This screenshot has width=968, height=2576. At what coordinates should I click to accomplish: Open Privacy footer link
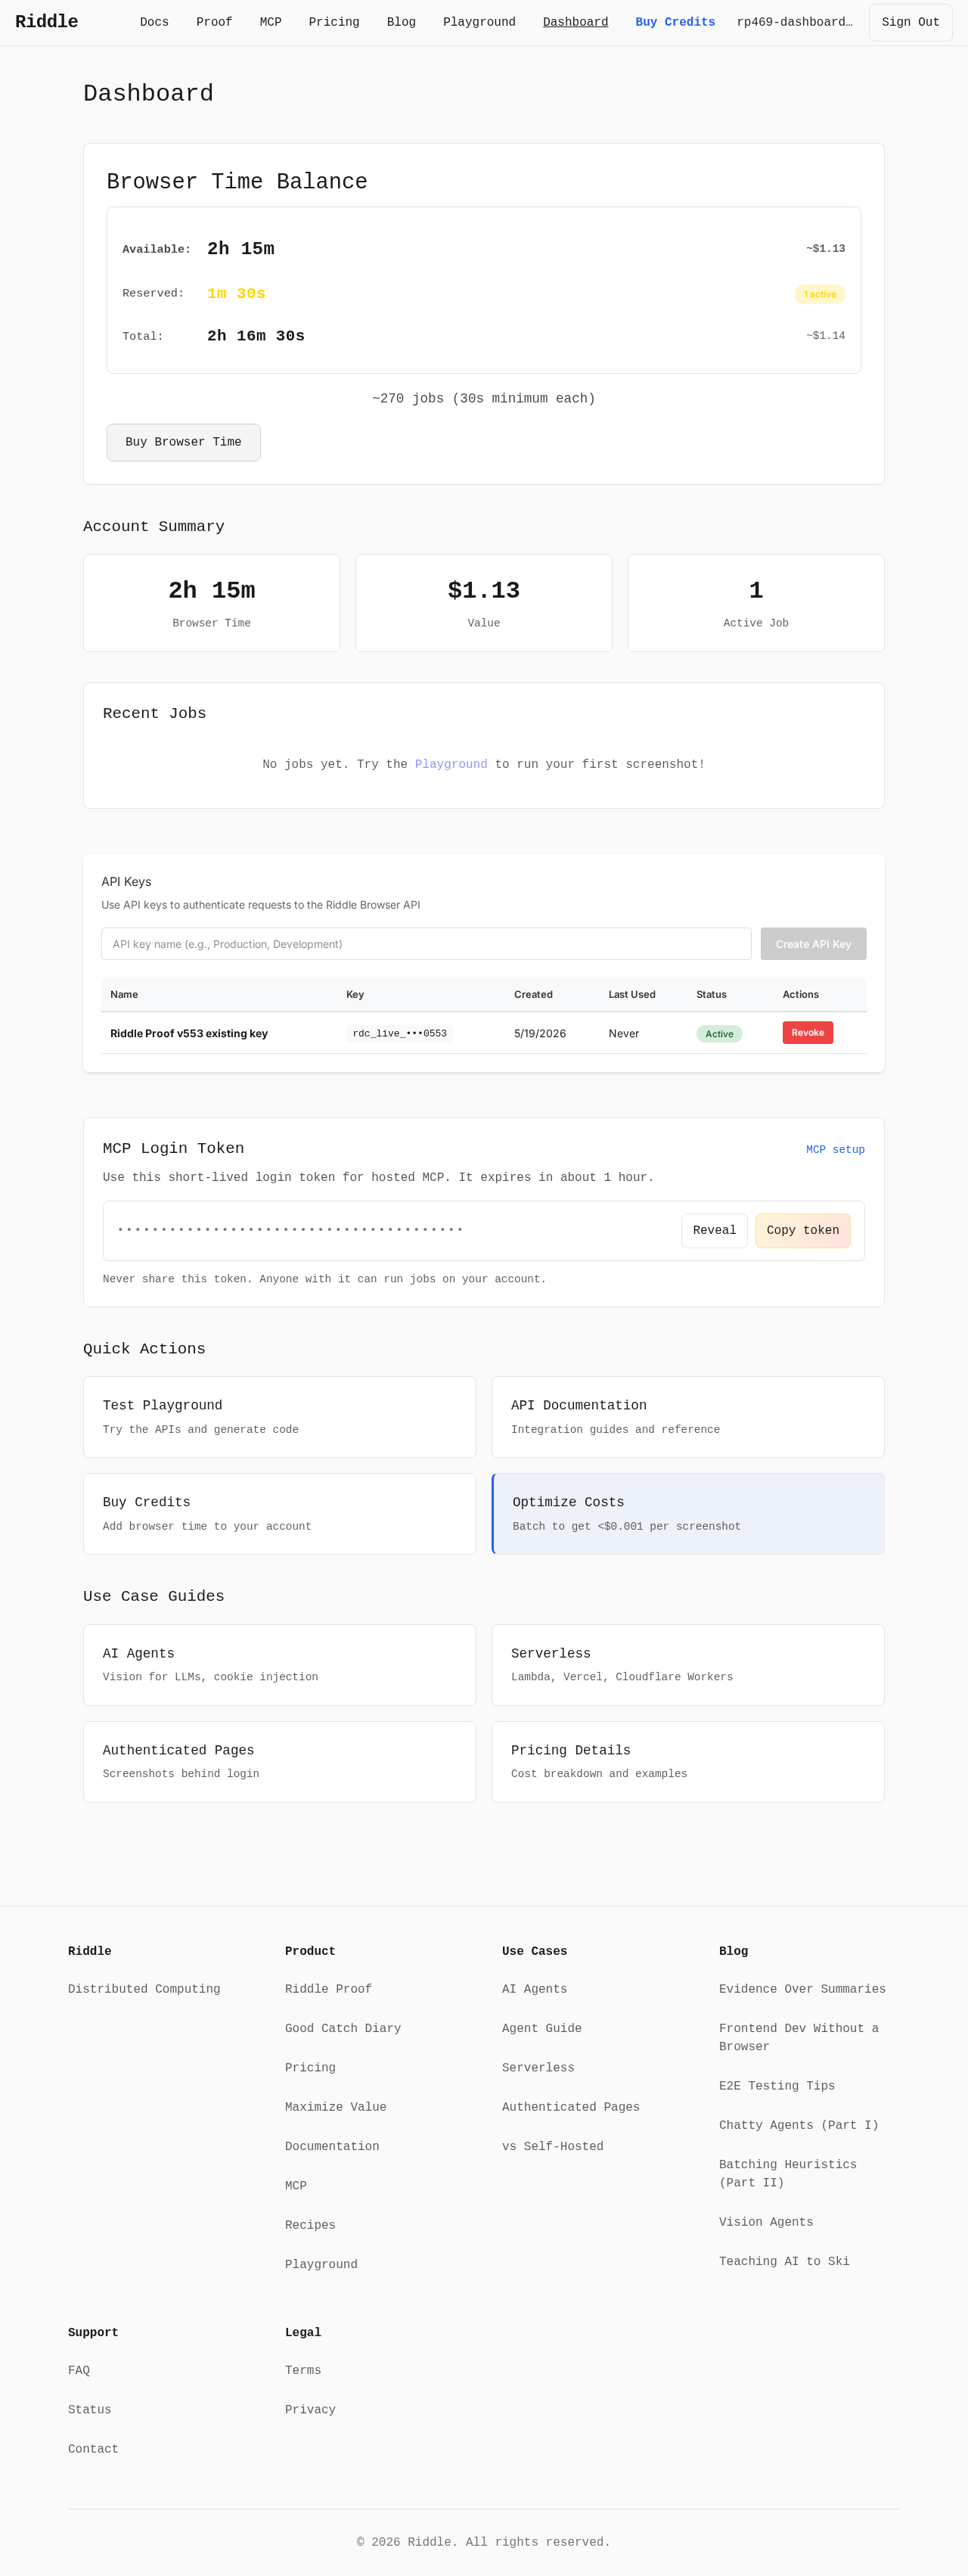(x=310, y=2410)
